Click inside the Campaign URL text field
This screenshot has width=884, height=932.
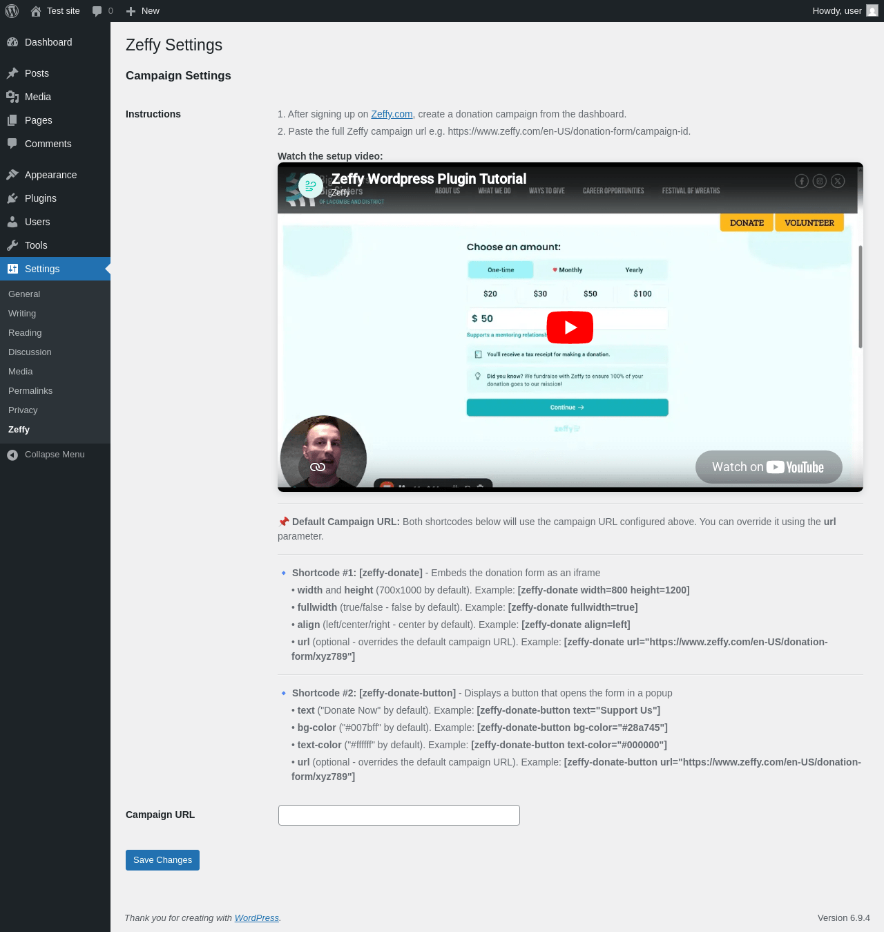399,815
